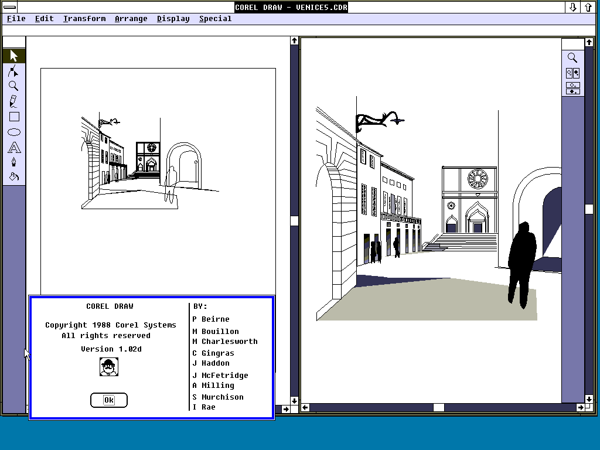
Task: Click the 'BY:' credits heading
Action: click(x=200, y=306)
